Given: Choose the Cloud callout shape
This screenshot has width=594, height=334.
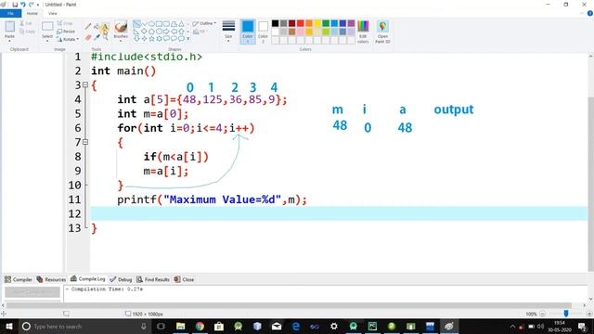Looking at the screenshot, I should (182, 38).
